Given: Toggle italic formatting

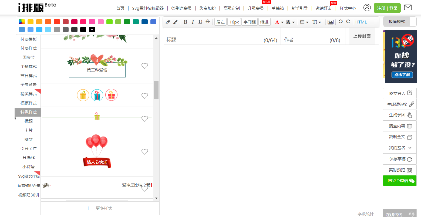Looking at the screenshot, I should pos(193,22).
